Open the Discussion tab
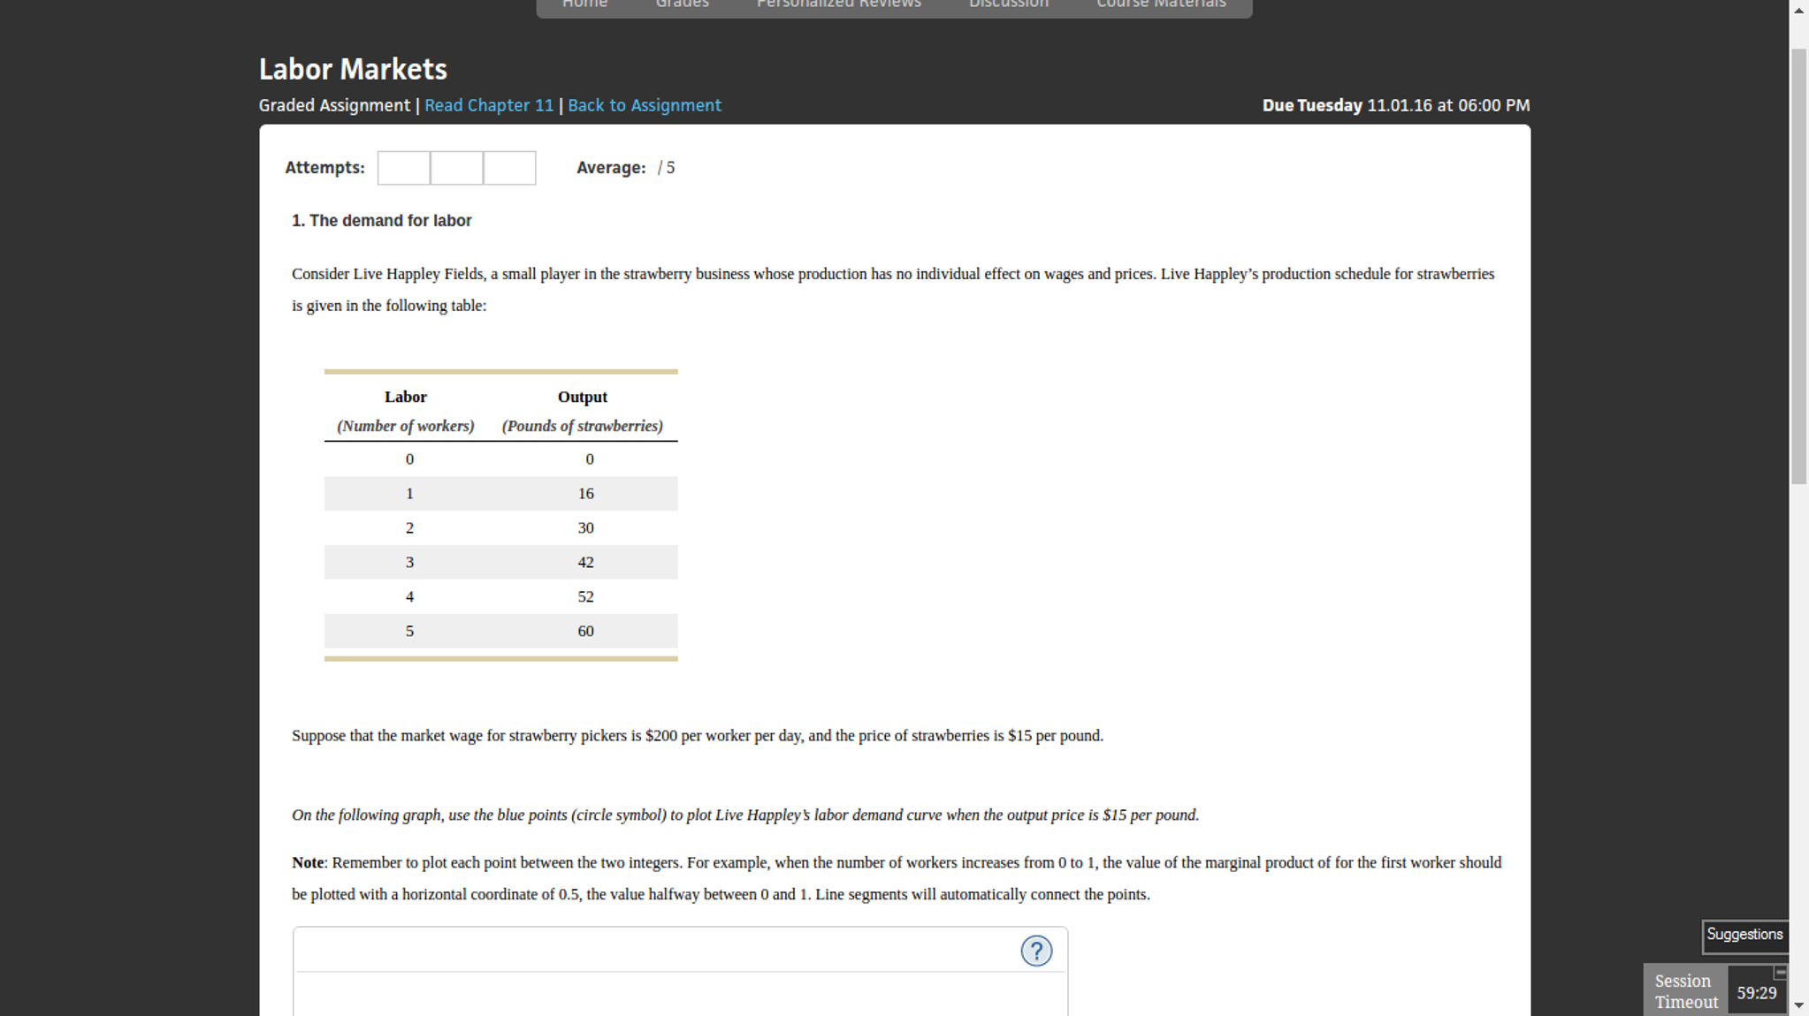This screenshot has width=1809, height=1016. point(1008,4)
